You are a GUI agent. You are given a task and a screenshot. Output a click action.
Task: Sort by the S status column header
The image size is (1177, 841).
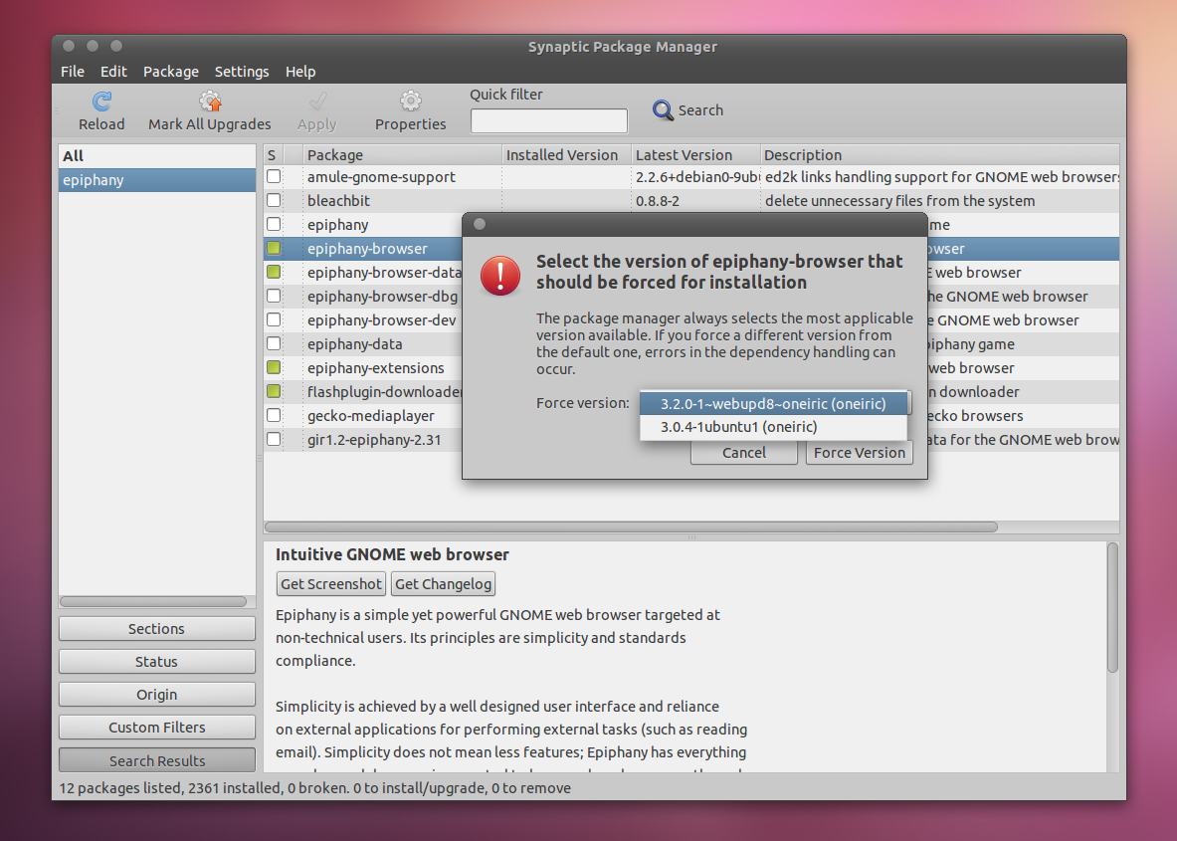coord(274,154)
